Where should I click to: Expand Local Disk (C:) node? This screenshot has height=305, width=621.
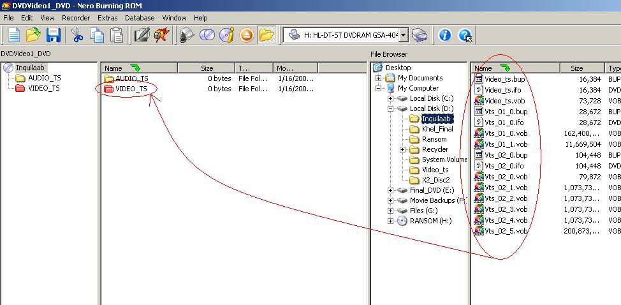[390, 98]
